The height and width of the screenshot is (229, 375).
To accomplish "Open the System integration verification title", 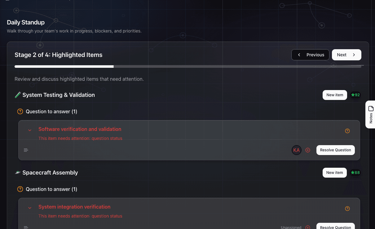I will click(74, 207).
